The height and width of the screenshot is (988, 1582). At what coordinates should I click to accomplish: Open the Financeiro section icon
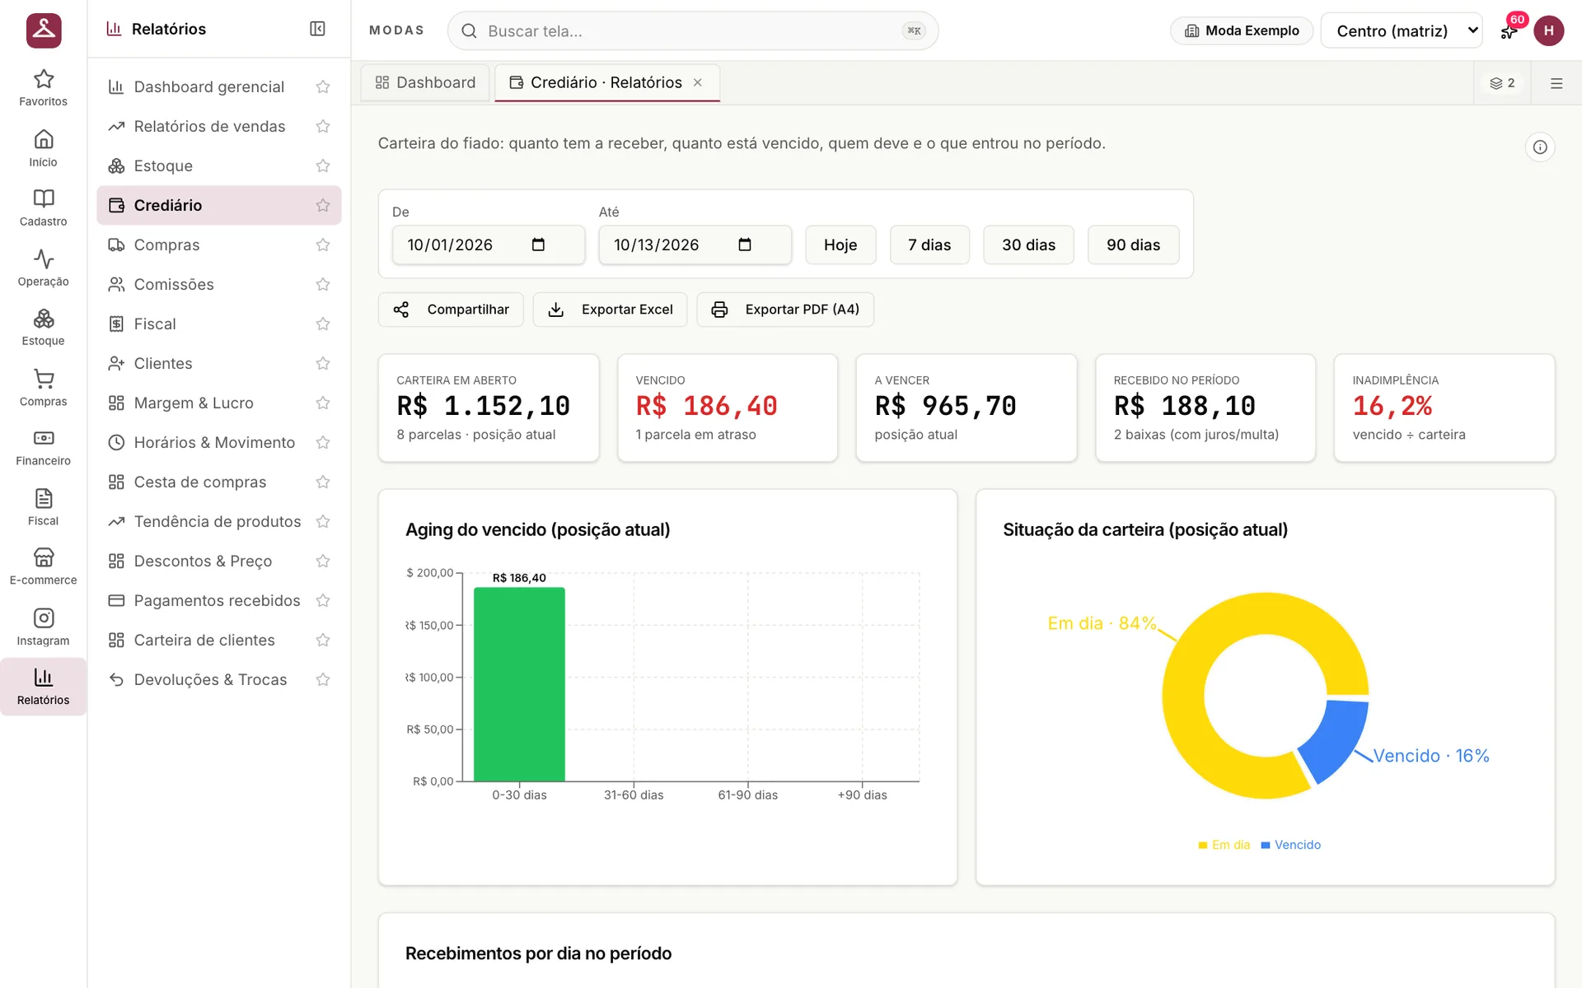[x=43, y=448]
